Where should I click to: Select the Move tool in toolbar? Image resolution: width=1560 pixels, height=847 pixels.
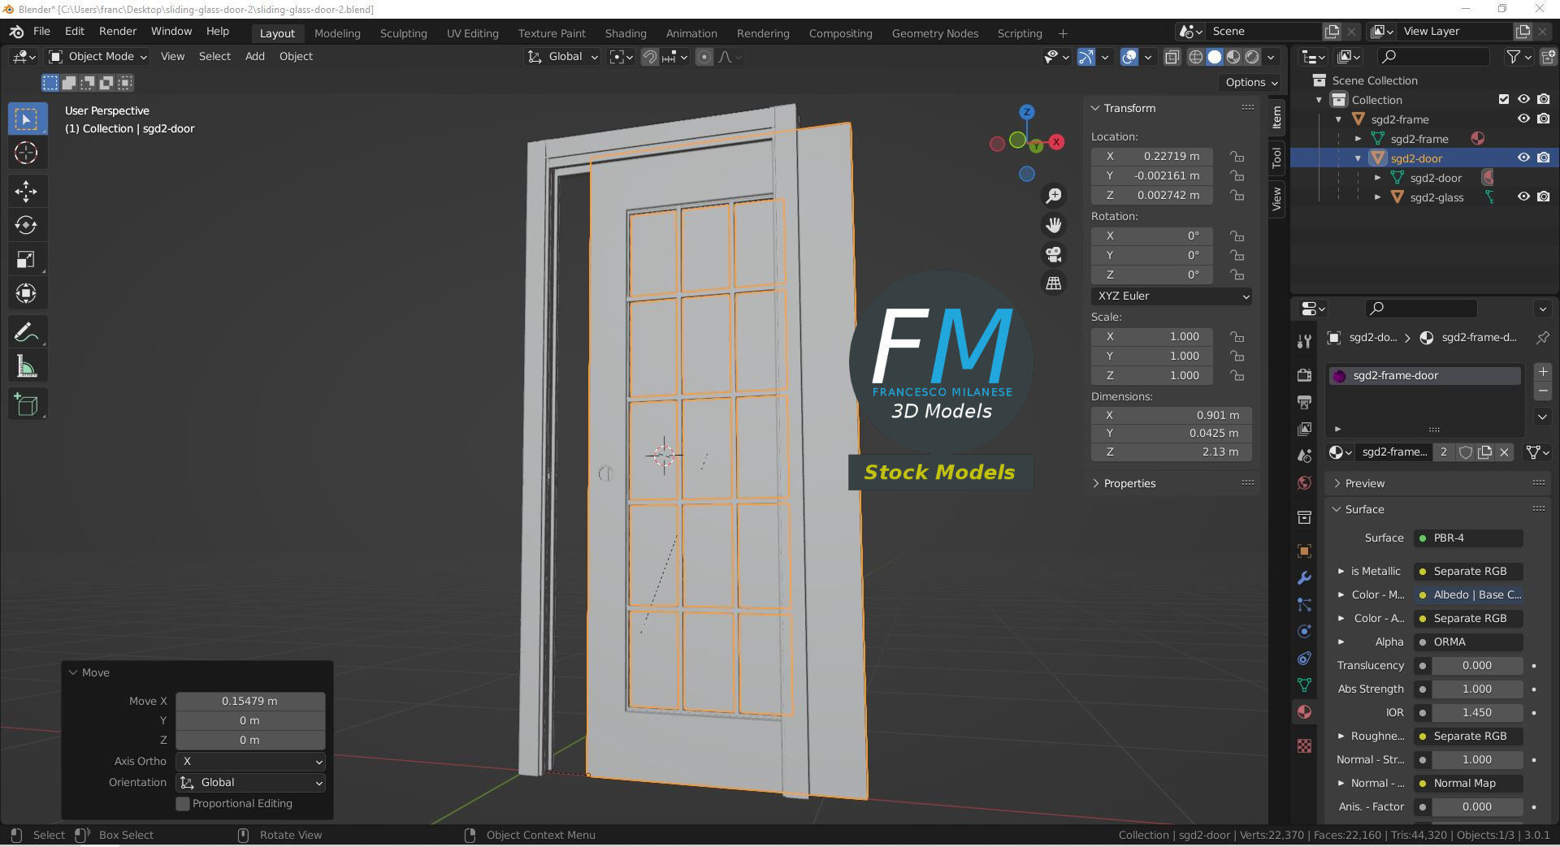tap(26, 191)
